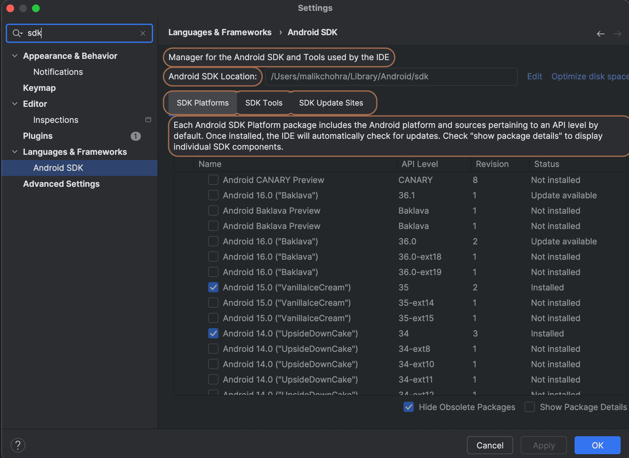Open Advanced Settings
This screenshot has height=458, width=629.
coord(61,184)
